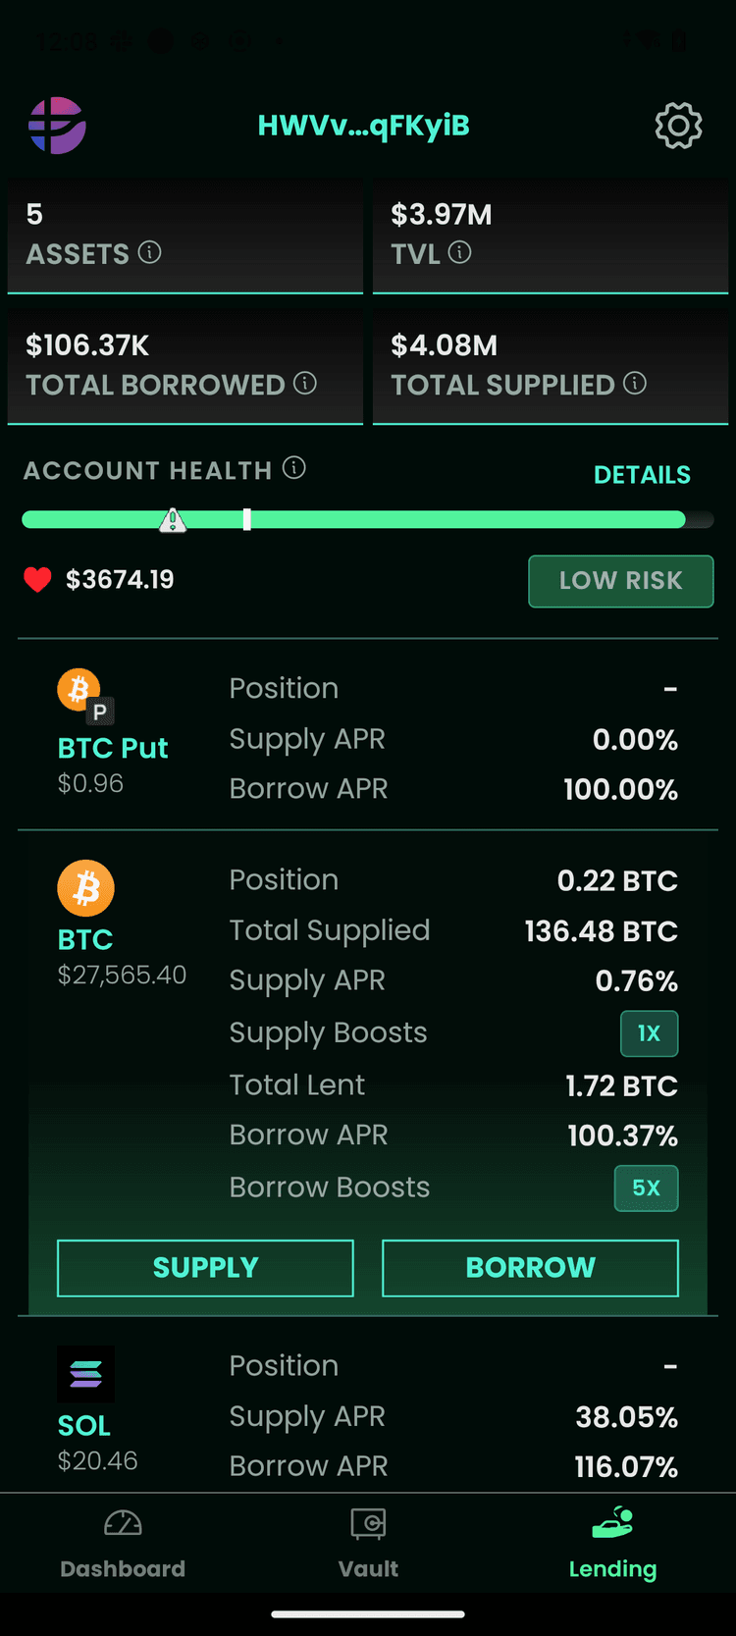Tap the info icon next to TVL
This screenshot has width=736, height=1636.
point(459,252)
